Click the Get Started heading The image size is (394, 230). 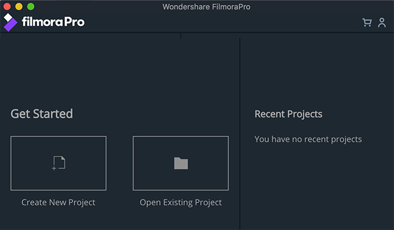pyautogui.click(x=42, y=114)
